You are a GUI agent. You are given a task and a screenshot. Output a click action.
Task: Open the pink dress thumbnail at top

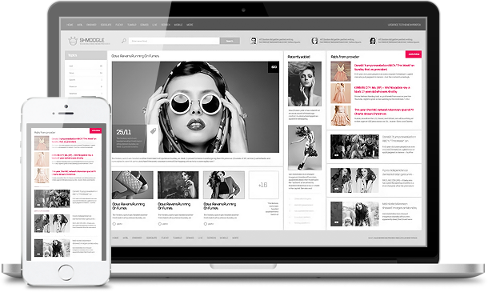tap(341, 71)
